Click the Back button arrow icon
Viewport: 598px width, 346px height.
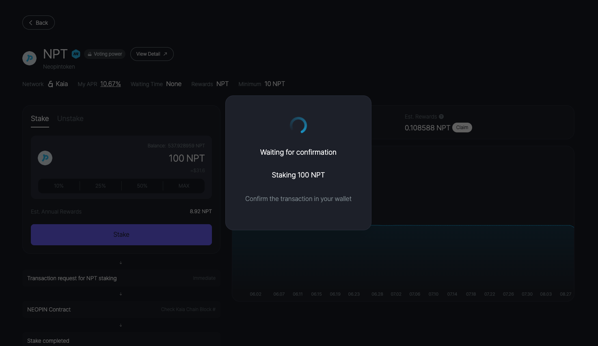click(31, 23)
